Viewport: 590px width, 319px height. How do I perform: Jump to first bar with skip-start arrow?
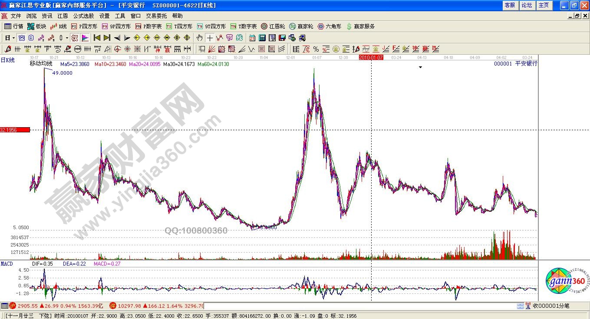point(97,38)
